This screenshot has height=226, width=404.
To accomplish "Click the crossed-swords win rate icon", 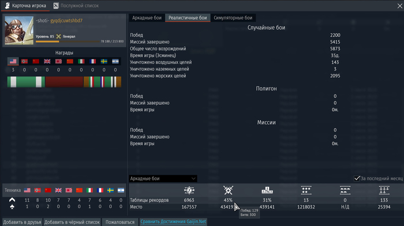I will [228, 190].
